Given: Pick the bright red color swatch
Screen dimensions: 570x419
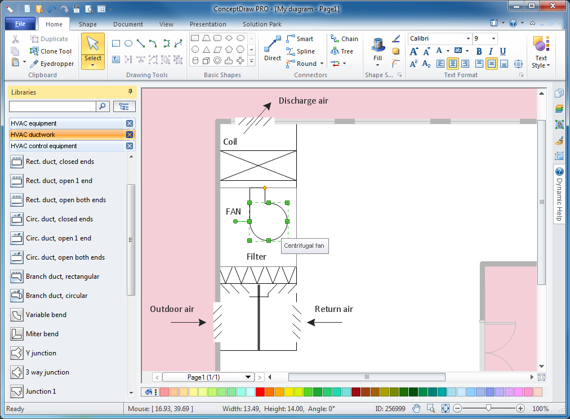Looking at the screenshot, I should pyautogui.click(x=260, y=392).
